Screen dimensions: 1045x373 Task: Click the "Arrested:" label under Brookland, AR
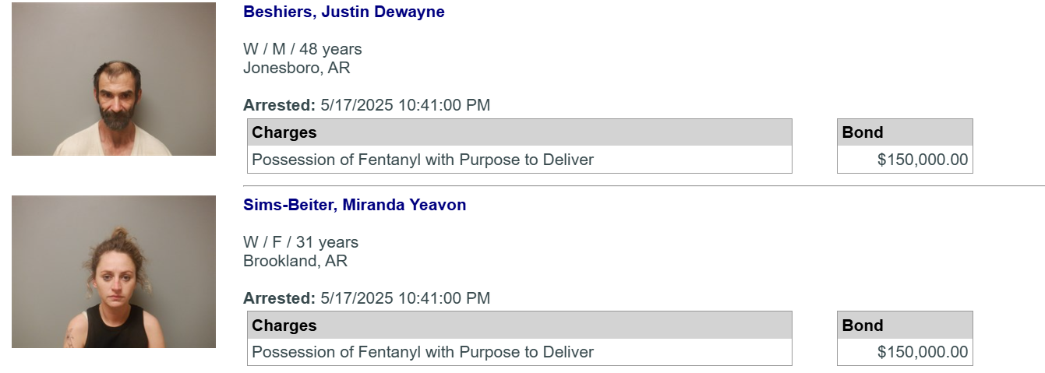[280, 298]
